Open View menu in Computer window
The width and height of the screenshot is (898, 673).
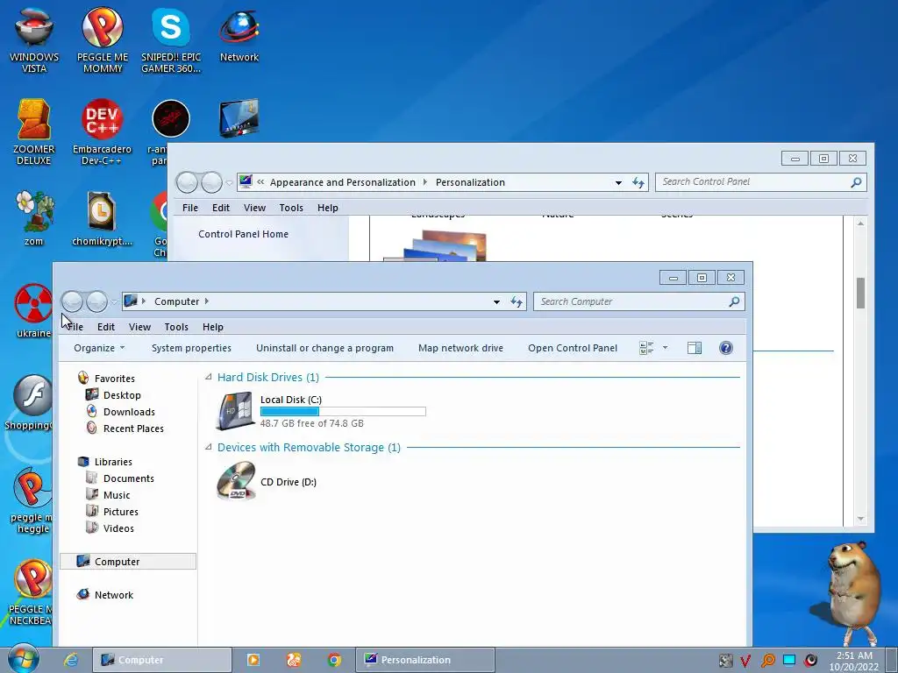tap(139, 327)
